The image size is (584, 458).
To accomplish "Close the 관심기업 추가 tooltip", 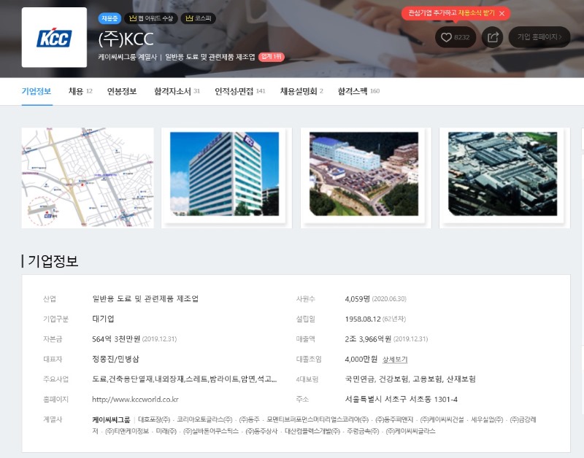I will tap(502, 13).
